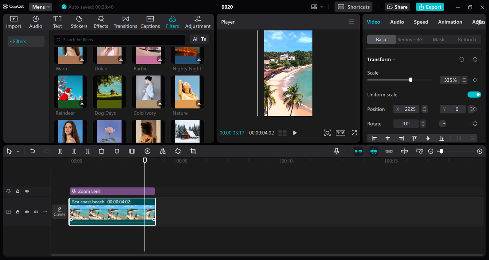Mute the main video track audio
Viewport: 489px width, 260px height.
tap(36, 212)
